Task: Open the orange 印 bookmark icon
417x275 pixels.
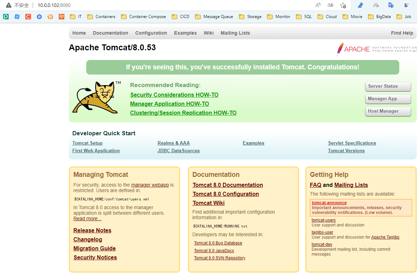Action: pos(62,17)
